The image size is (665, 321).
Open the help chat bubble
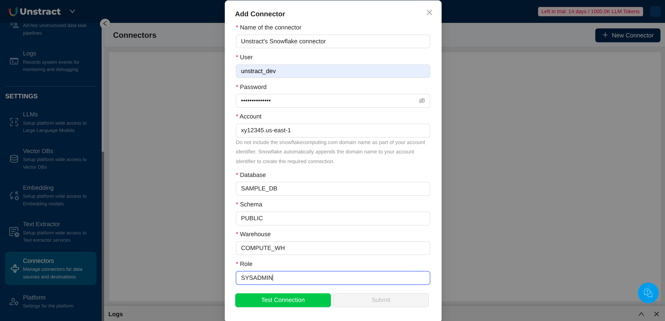pyautogui.click(x=648, y=293)
